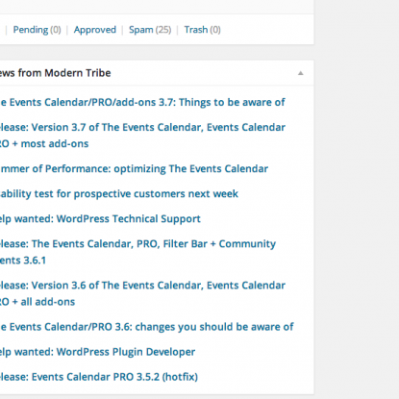The height and width of the screenshot is (399, 399).
Task: Open Version 3.6 release all add-ons link
Action: pyautogui.click(x=142, y=293)
